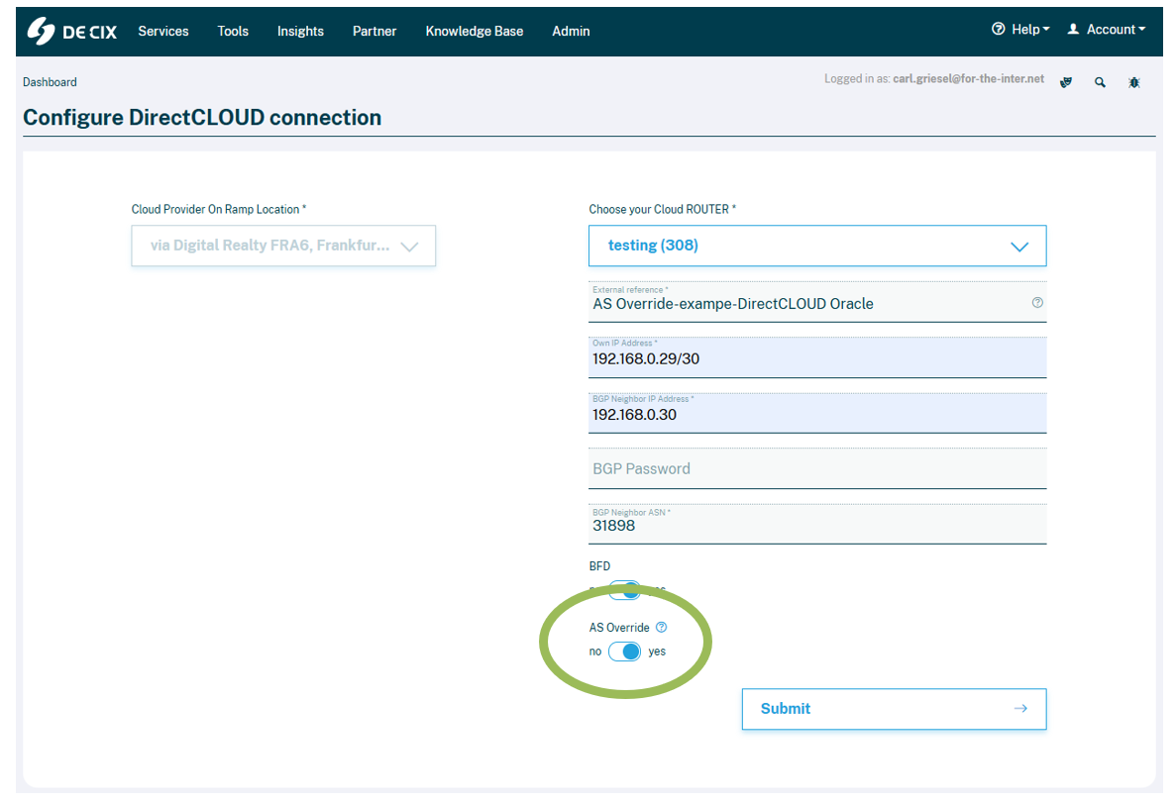Click AS Override help question icon

coord(661,628)
